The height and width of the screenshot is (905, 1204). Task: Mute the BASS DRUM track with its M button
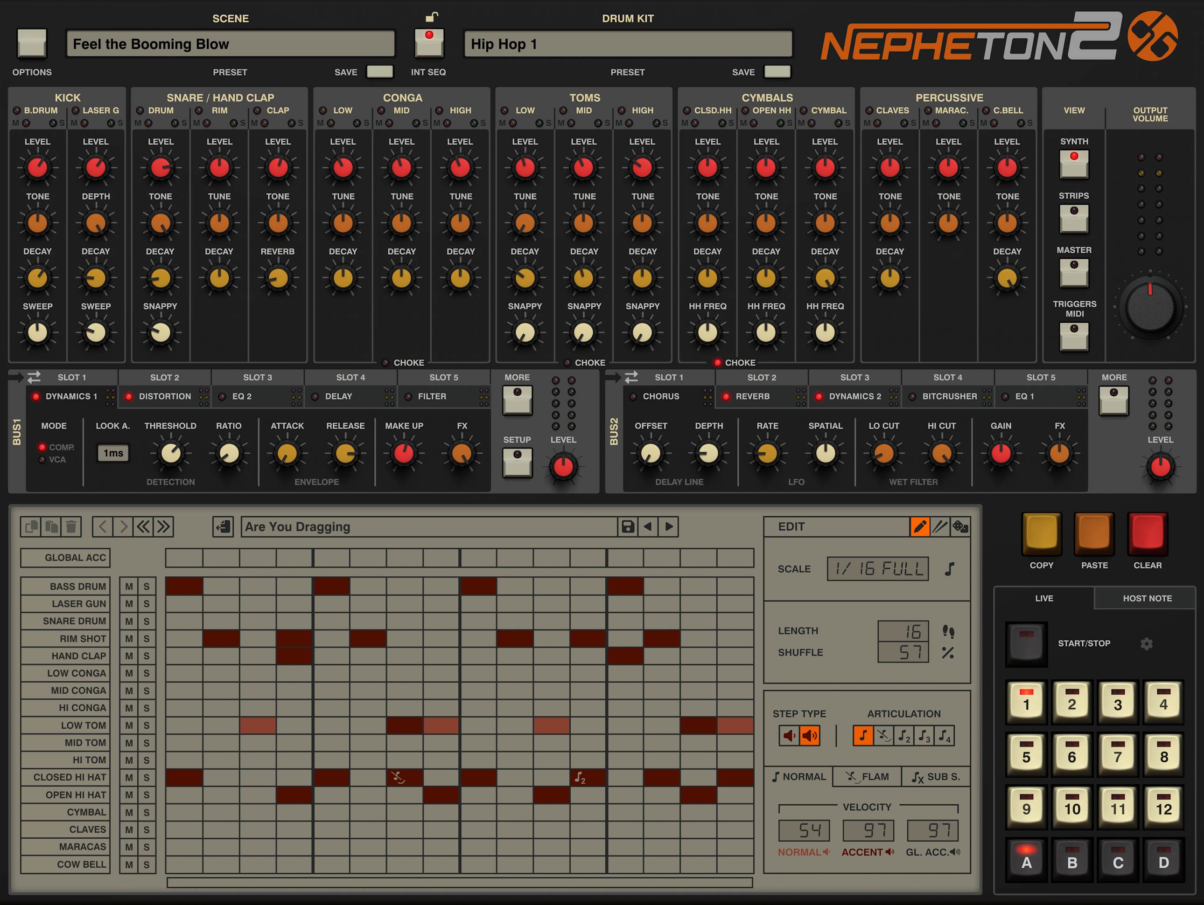[x=129, y=586]
